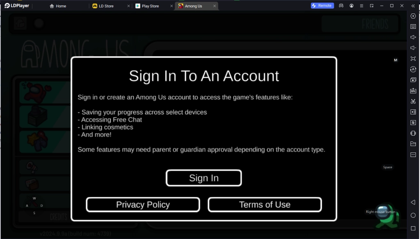Collapse the right sidebar with double-chevron

coord(413,6)
